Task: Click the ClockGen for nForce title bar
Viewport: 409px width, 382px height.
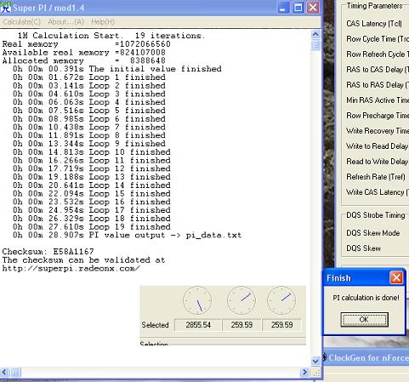Action: (366, 357)
